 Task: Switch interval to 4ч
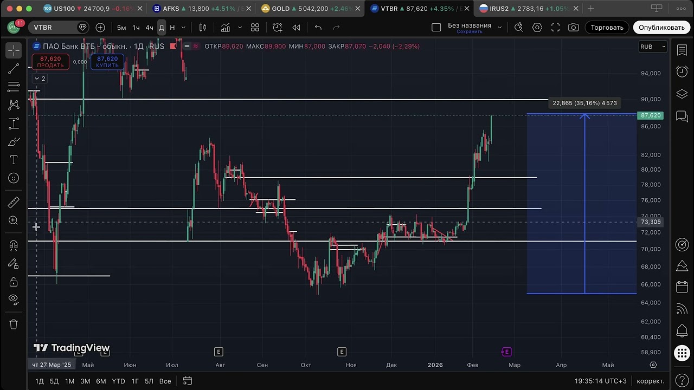click(149, 28)
